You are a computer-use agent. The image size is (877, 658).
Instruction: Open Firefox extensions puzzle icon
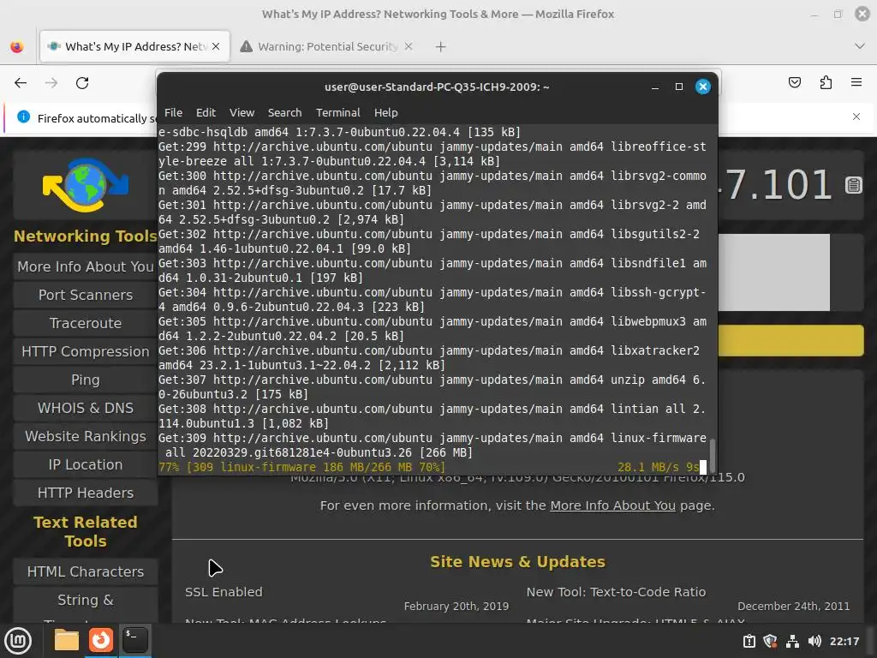[x=826, y=83]
